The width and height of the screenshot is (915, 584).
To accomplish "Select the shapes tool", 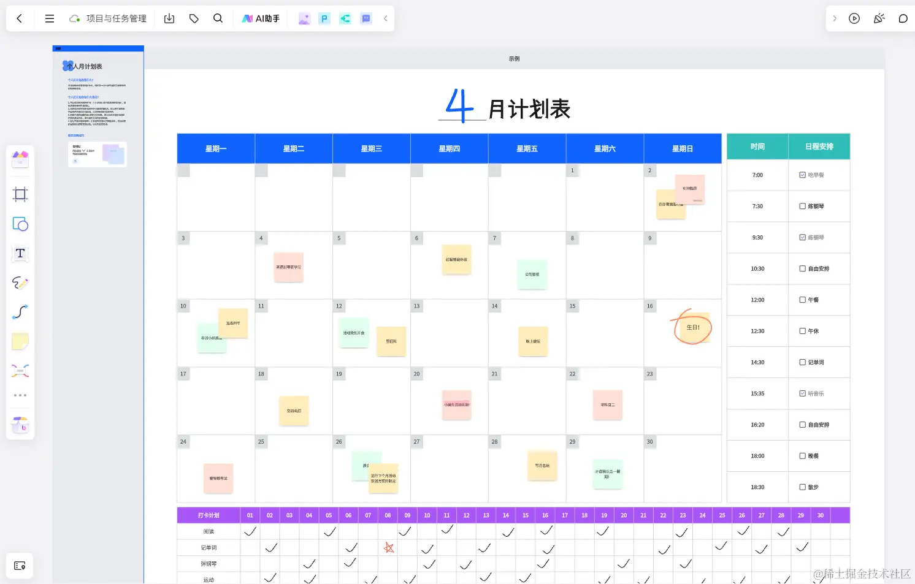I will tap(20, 224).
